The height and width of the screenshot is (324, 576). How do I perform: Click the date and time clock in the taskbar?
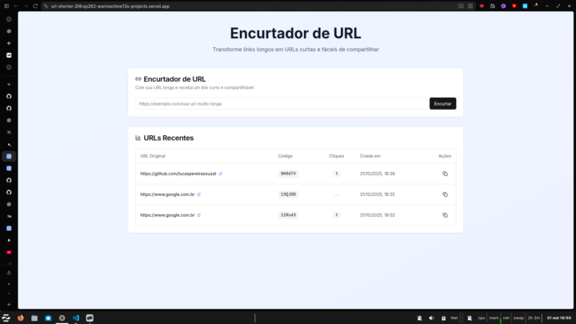[x=558, y=318]
